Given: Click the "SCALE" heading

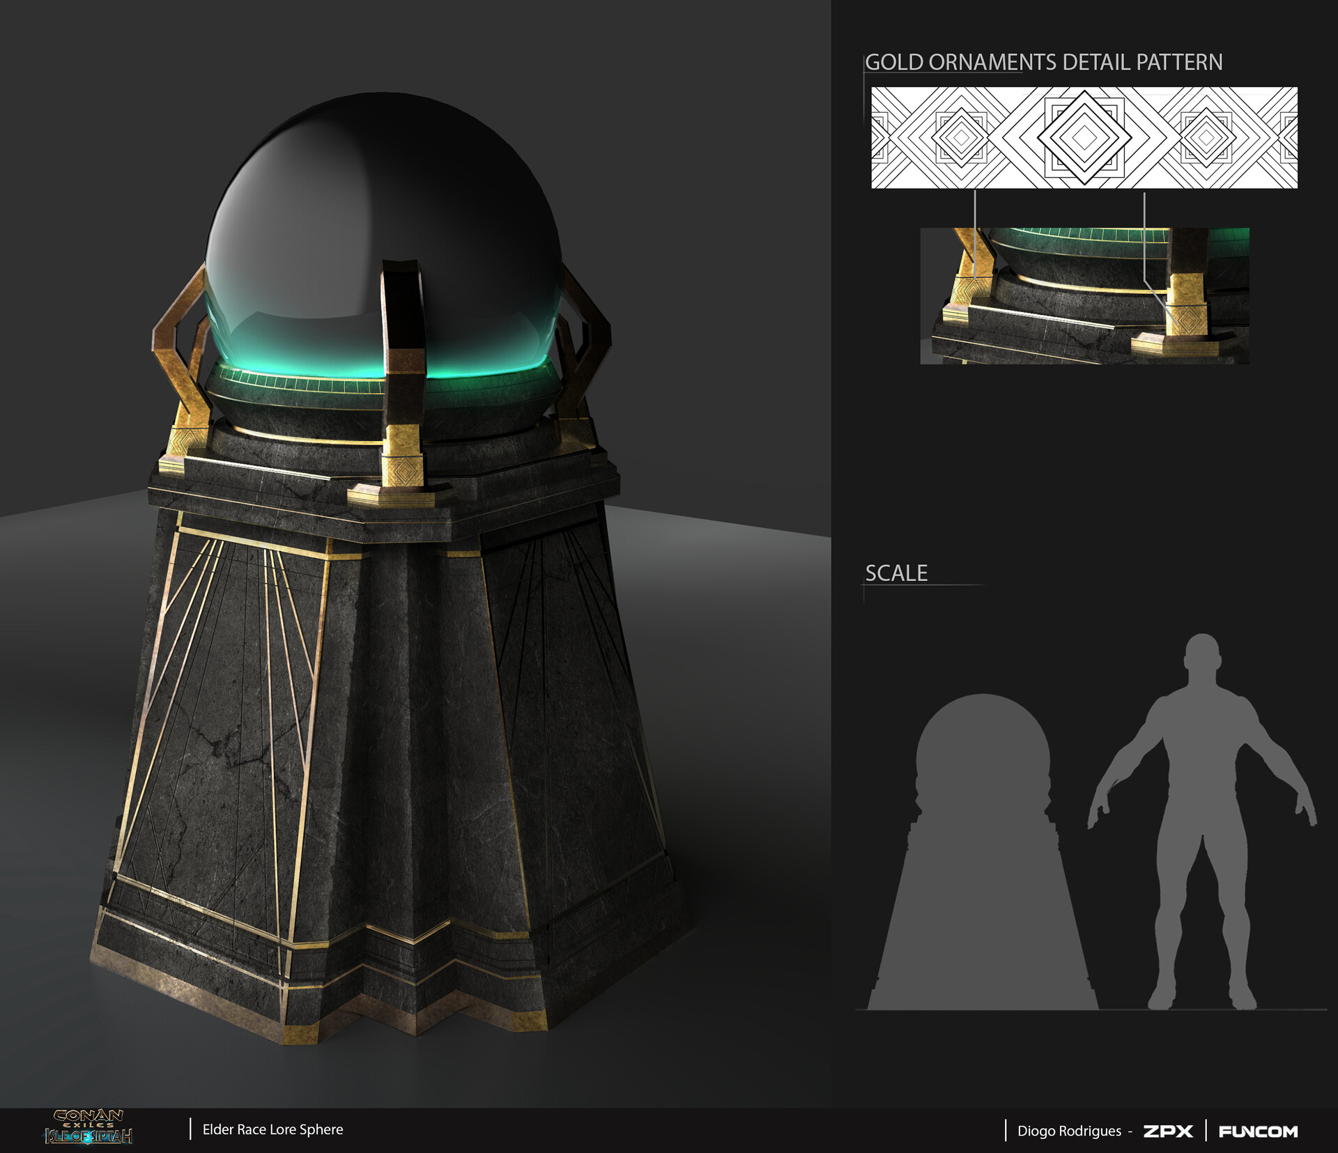Looking at the screenshot, I should pyautogui.click(x=896, y=573).
